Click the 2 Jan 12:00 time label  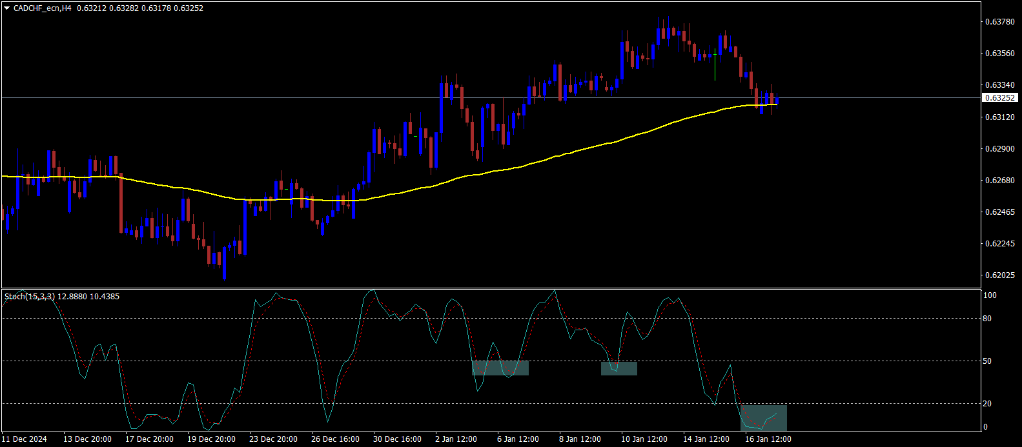[456, 439]
